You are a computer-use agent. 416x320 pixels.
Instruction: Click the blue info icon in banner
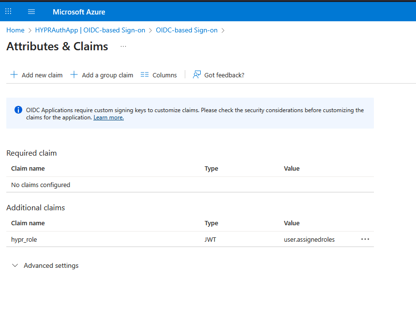tap(18, 110)
